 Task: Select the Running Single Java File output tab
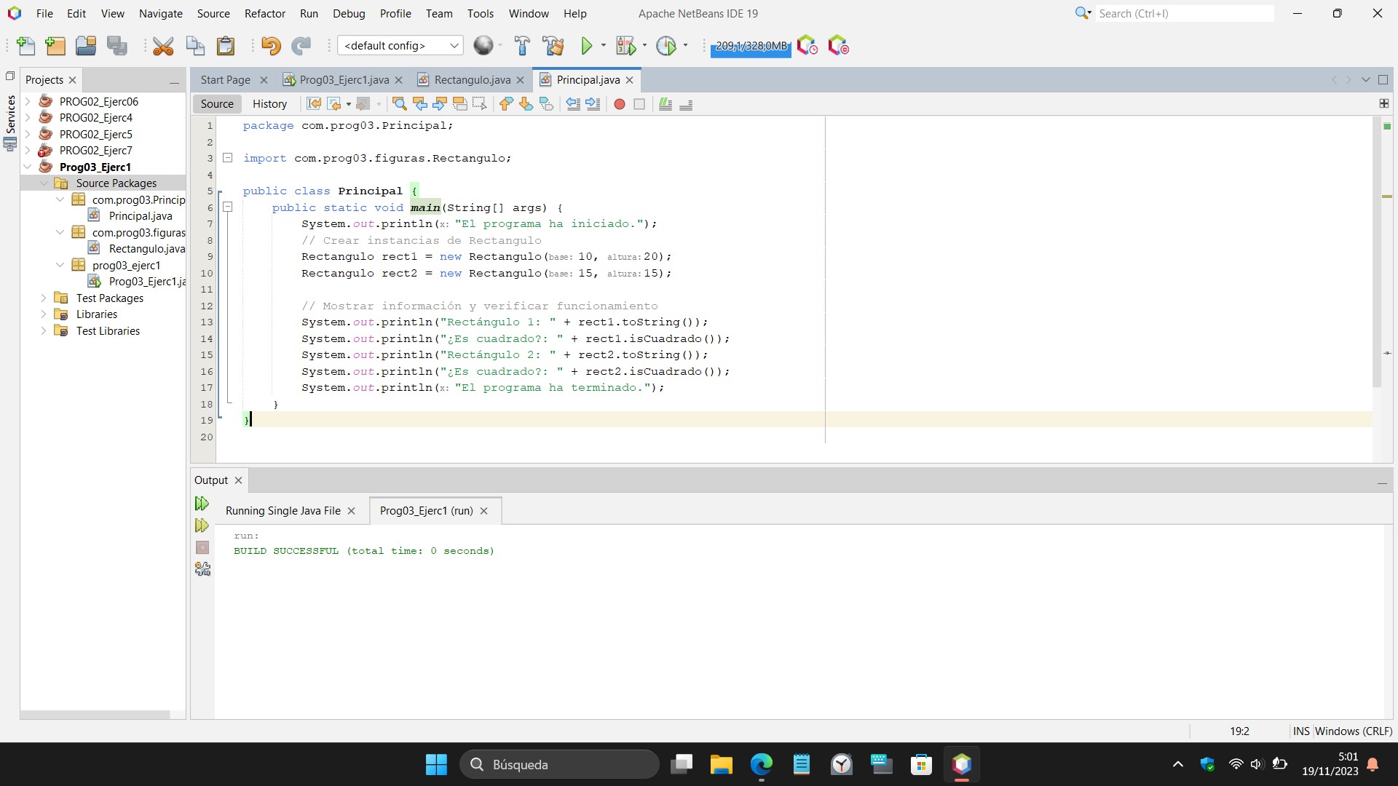(x=283, y=511)
